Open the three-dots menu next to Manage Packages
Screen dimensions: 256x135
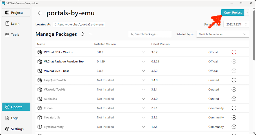[91, 34]
